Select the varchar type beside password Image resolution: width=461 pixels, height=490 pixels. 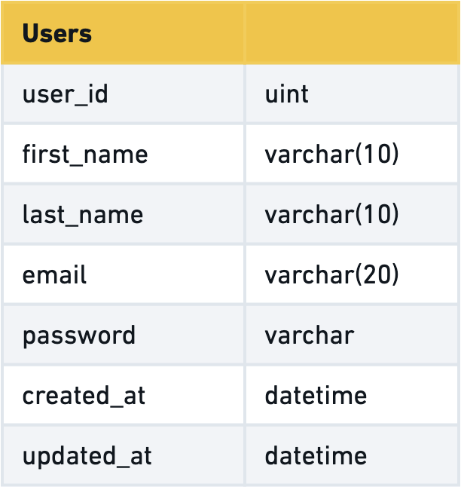309,335
